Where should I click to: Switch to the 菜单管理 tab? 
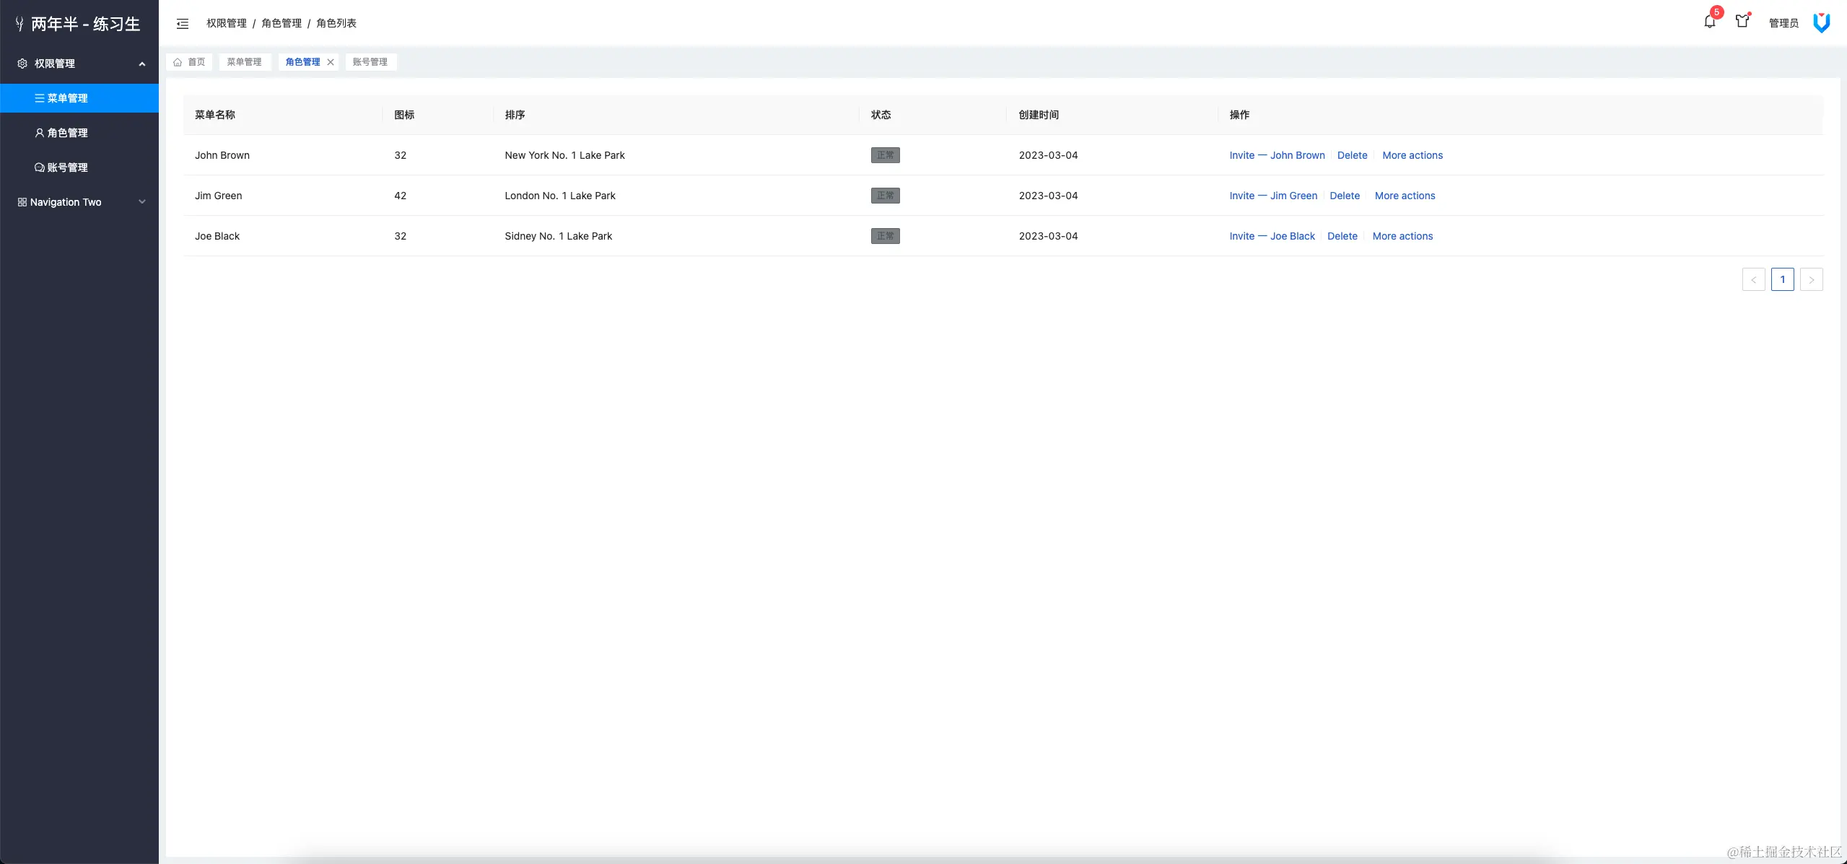pos(244,62)
